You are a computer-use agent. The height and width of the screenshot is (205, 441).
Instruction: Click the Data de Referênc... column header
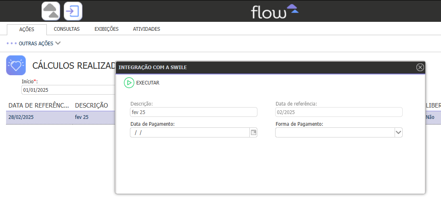(x=38, y=106)
